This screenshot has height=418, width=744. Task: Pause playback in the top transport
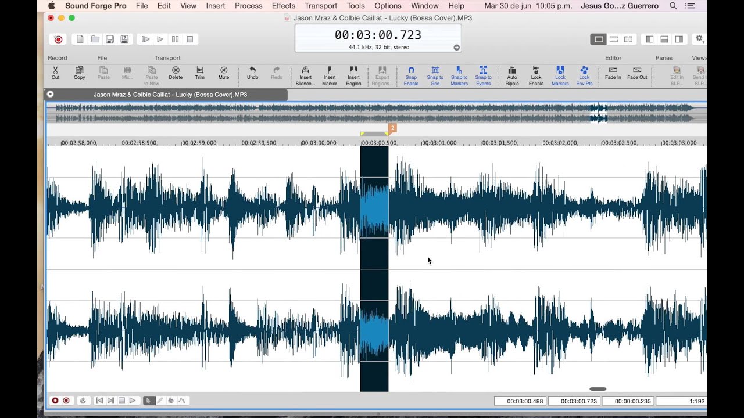tap(175, 39)
